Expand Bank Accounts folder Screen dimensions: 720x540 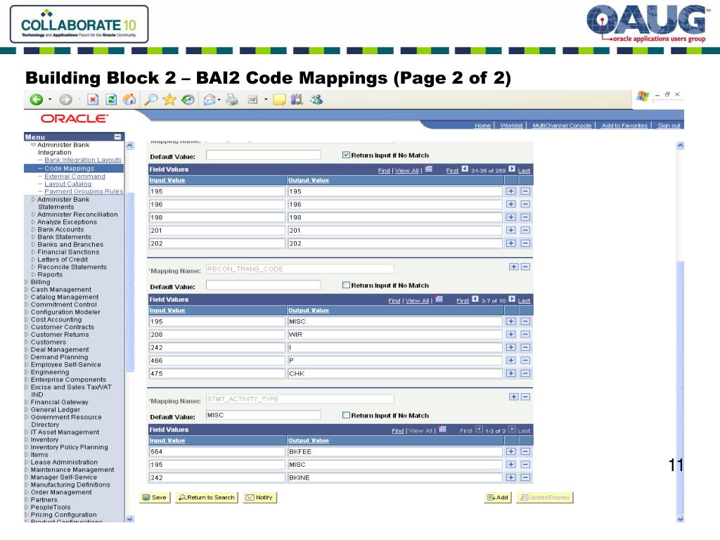pyautogui.click(x=33, y=230)
